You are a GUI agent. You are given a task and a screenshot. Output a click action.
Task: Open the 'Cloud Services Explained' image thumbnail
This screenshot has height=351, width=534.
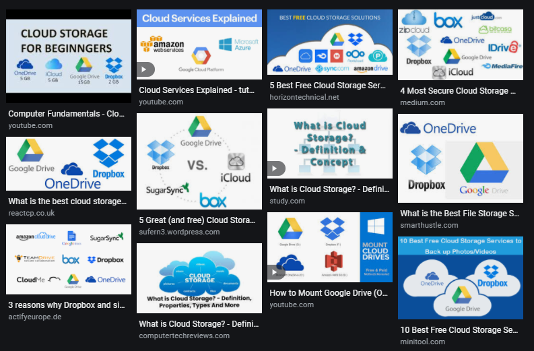point(199,44)
